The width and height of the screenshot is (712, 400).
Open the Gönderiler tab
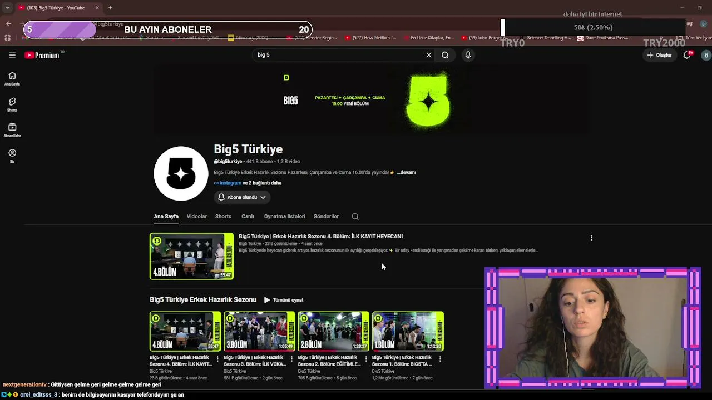[x=326, y=217]
